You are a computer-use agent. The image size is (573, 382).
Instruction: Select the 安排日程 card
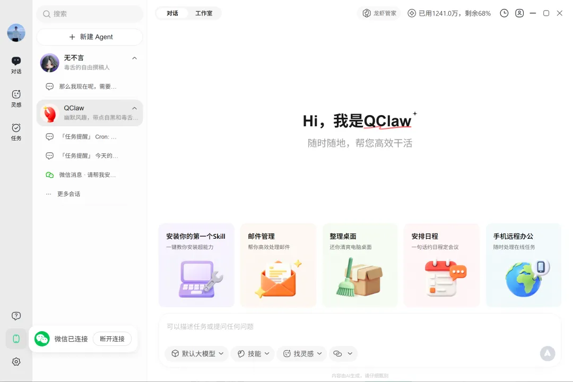coord(441,265)
